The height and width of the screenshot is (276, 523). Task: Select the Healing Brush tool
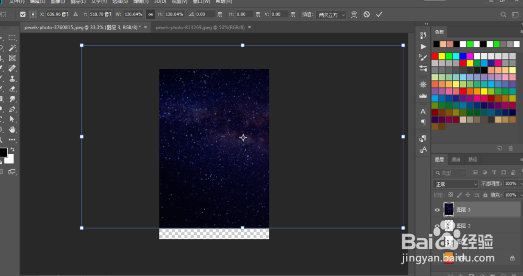coord(12,68)
